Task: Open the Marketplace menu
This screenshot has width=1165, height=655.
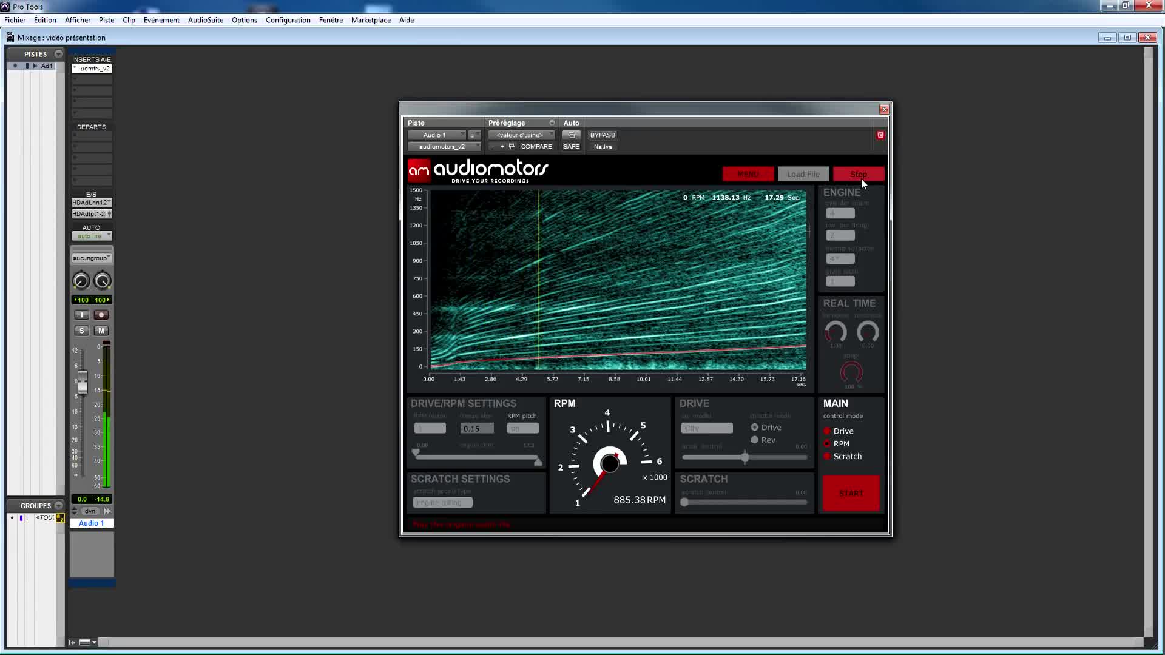Action: point(371,20)
